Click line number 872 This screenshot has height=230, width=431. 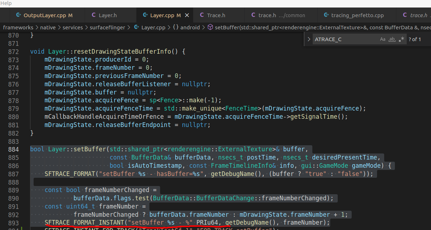pyautogui.click(x=13, y=52)
